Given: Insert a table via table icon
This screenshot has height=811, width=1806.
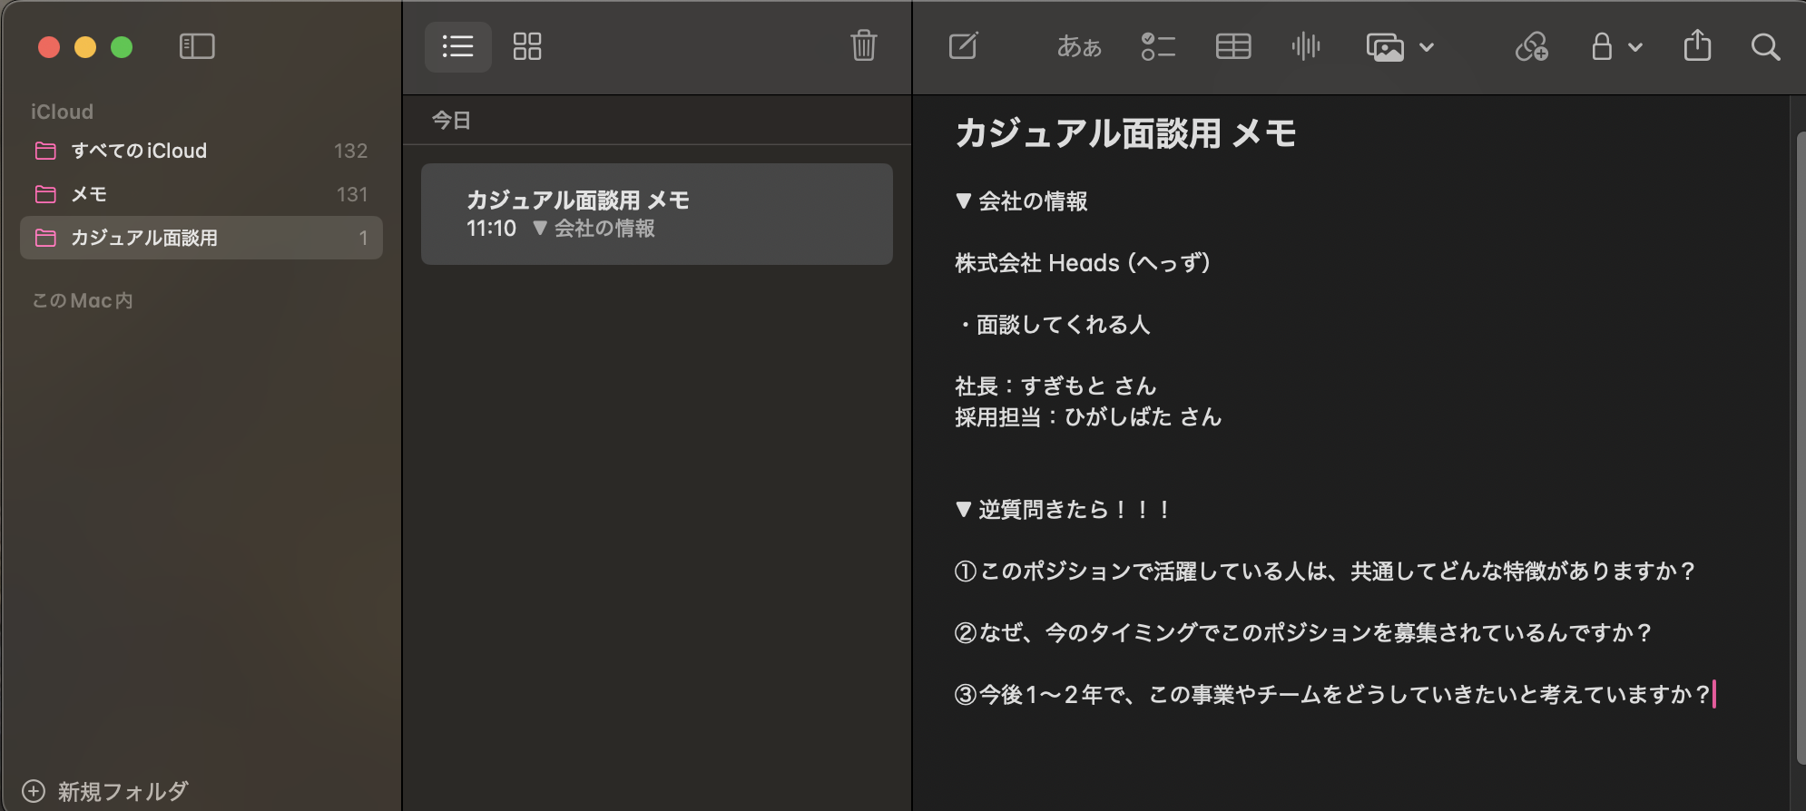Looking at the screenshot, I should click(1233, 46).
